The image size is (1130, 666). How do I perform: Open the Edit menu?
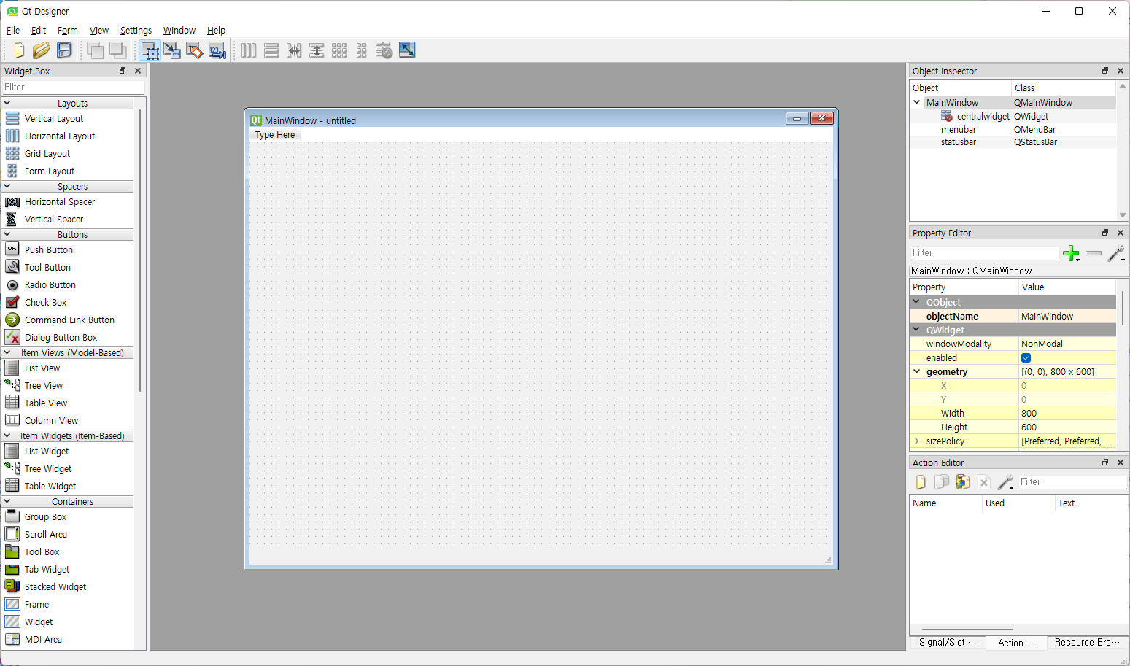(x=39, y=31)
